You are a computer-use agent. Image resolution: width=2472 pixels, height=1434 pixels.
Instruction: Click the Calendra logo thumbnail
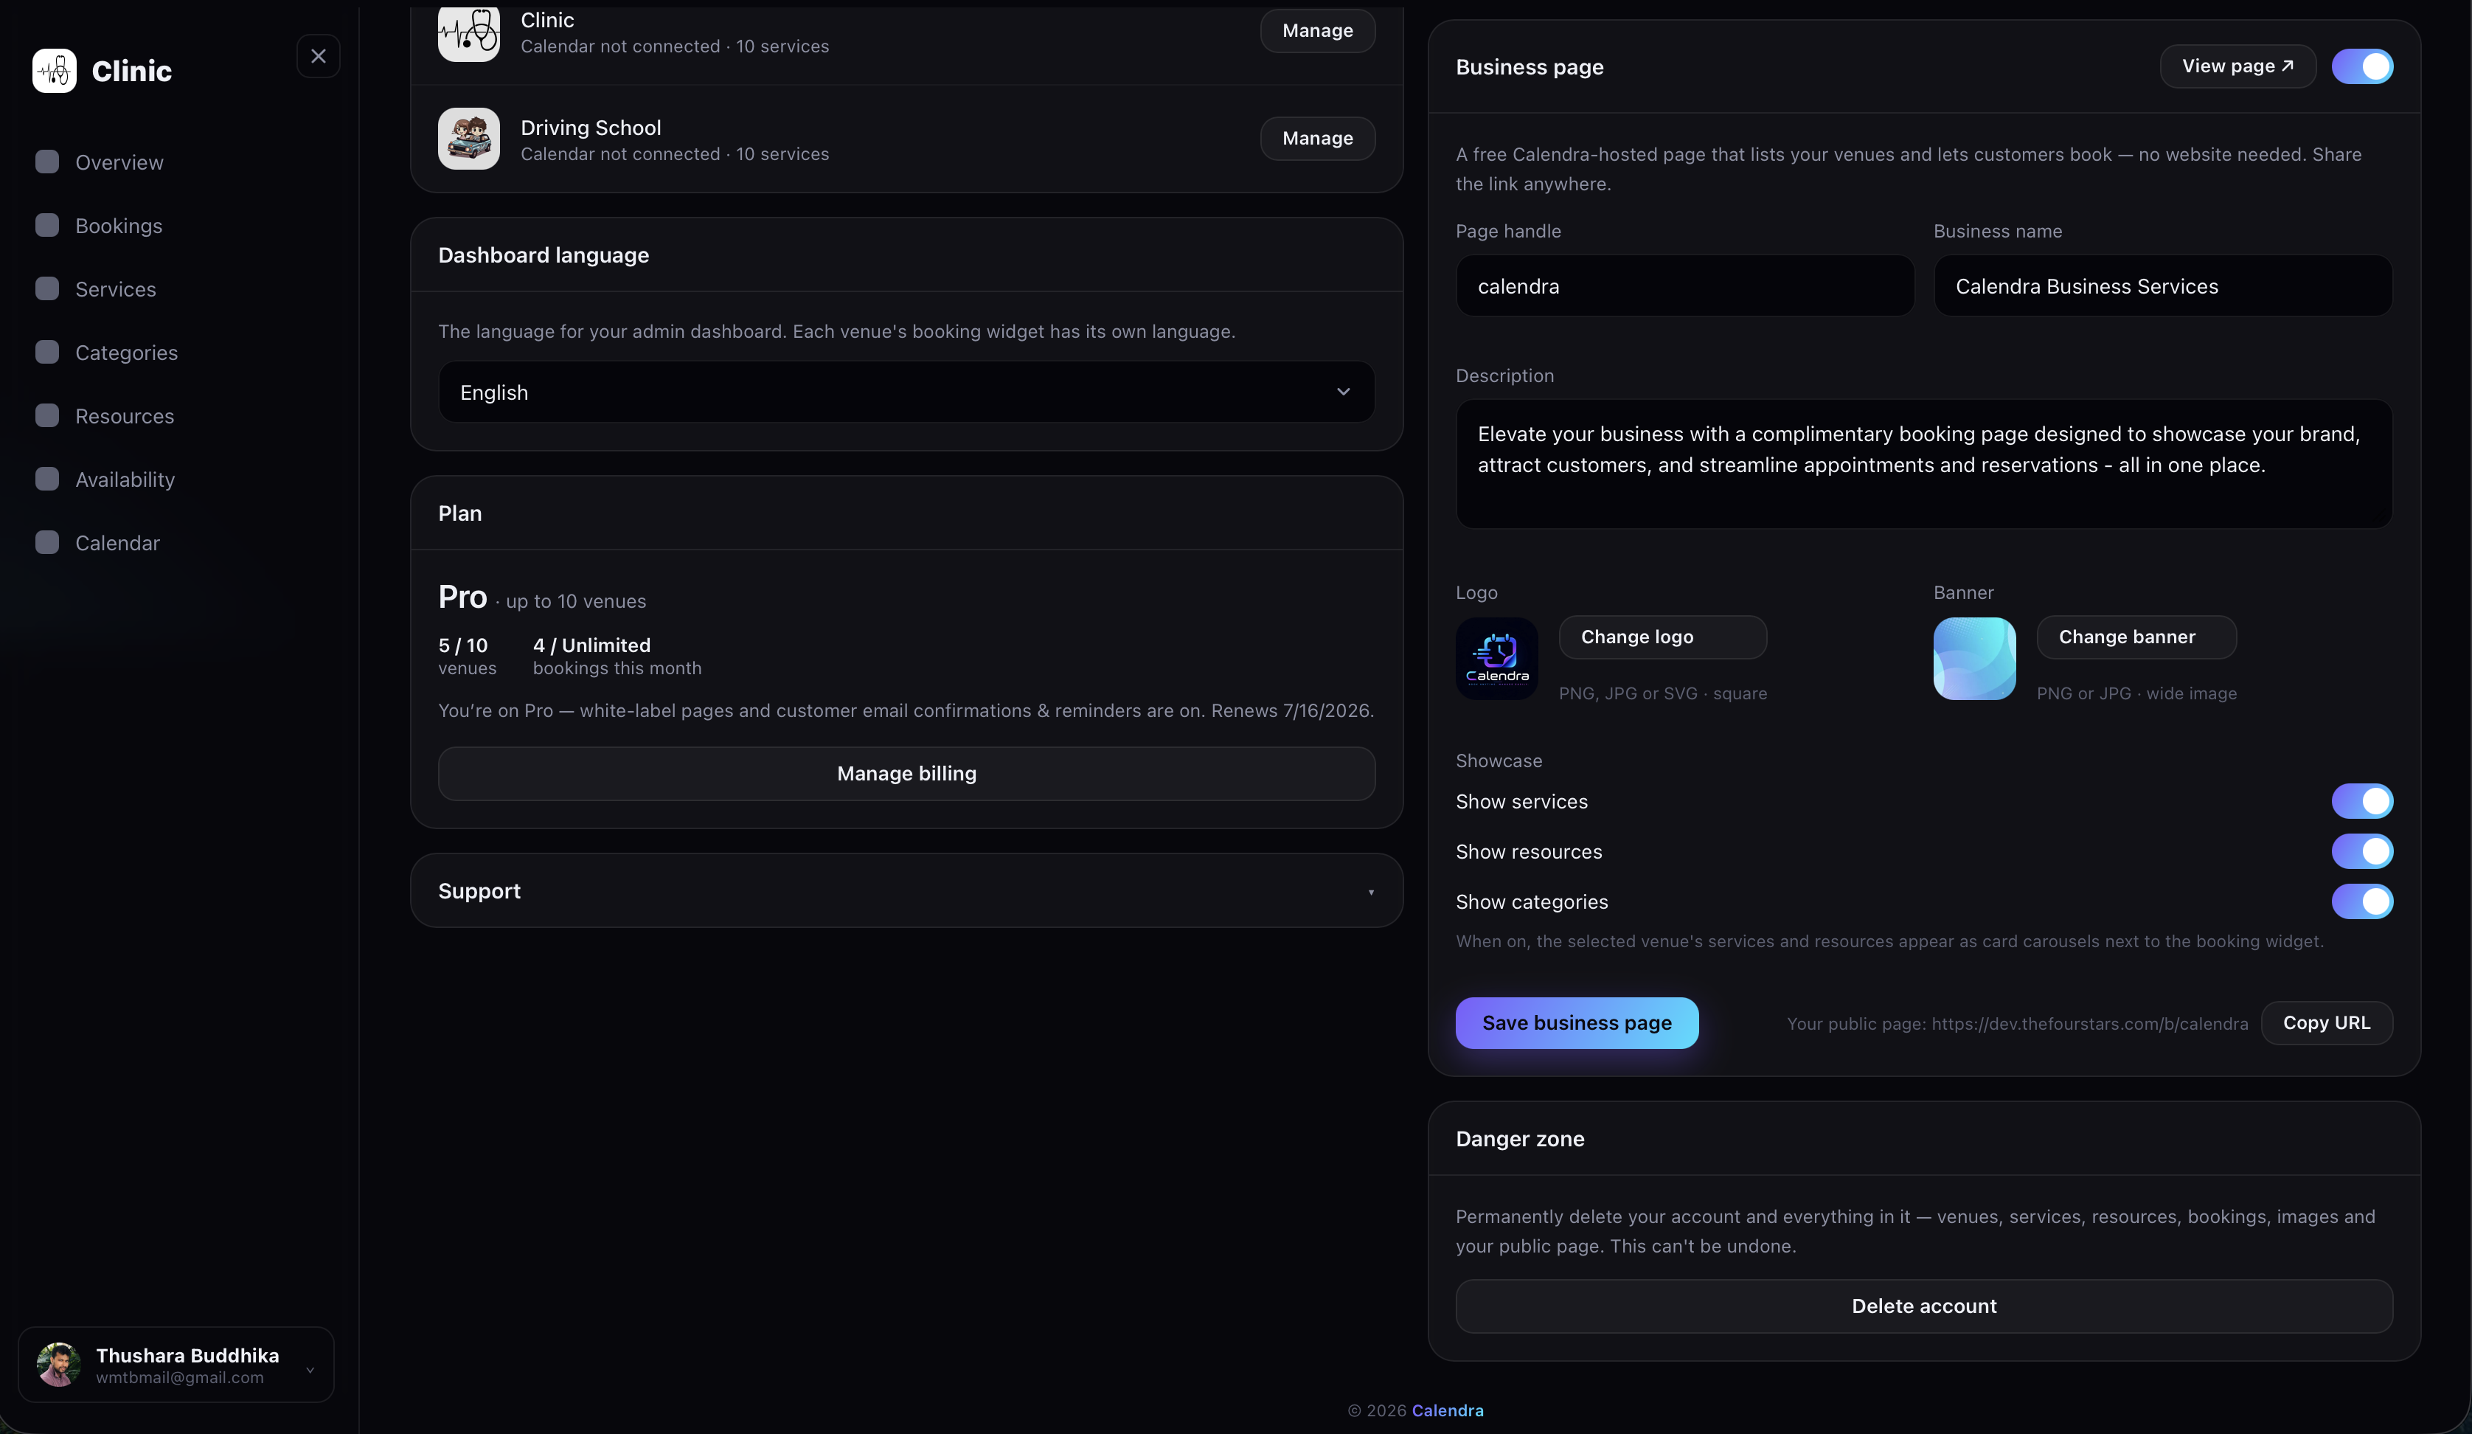click(x=1497, y=659)
